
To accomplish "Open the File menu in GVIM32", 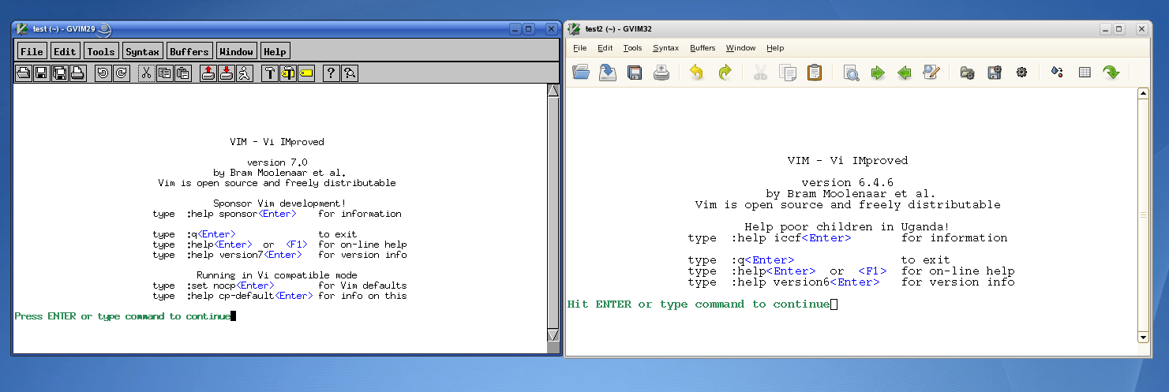I will click(580, 48).
